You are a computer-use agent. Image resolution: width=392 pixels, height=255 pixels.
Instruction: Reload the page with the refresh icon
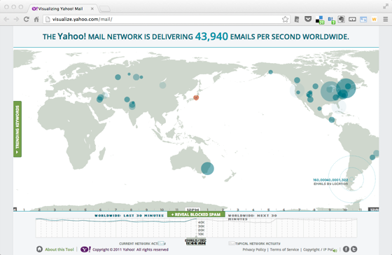pyautogui.click(x=27, y=20)
